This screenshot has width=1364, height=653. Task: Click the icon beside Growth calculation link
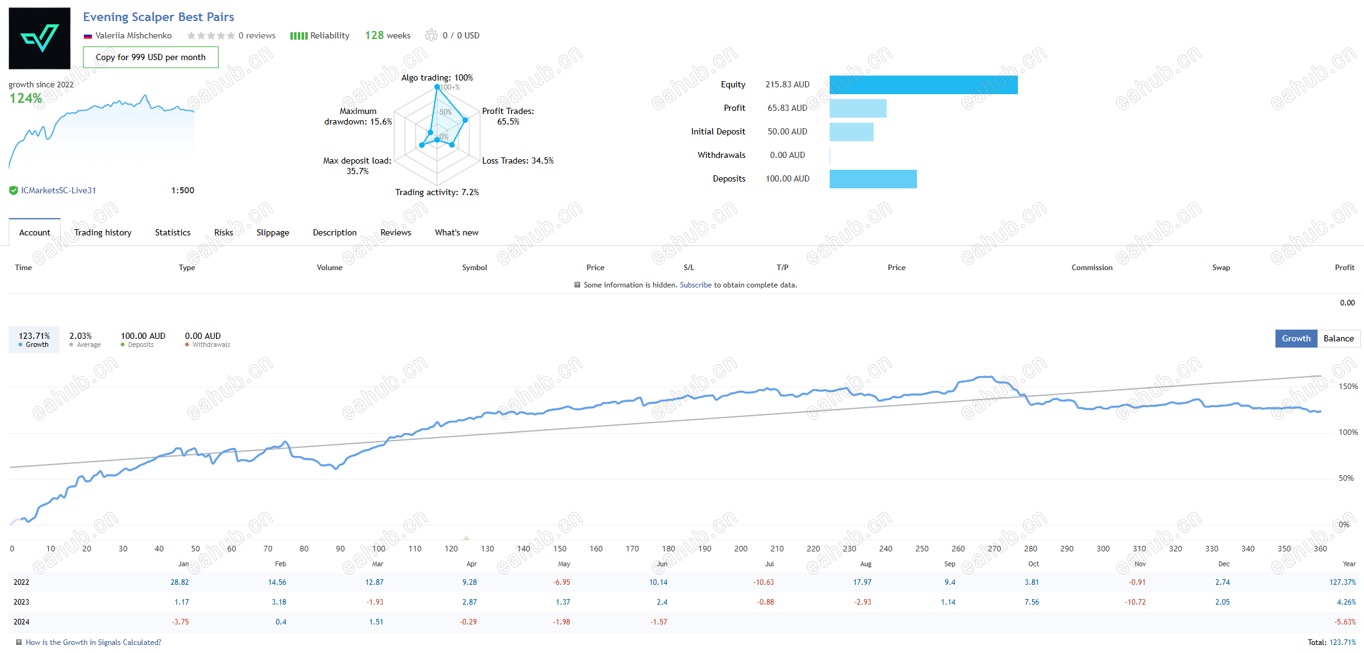click(x=19, y=642)
